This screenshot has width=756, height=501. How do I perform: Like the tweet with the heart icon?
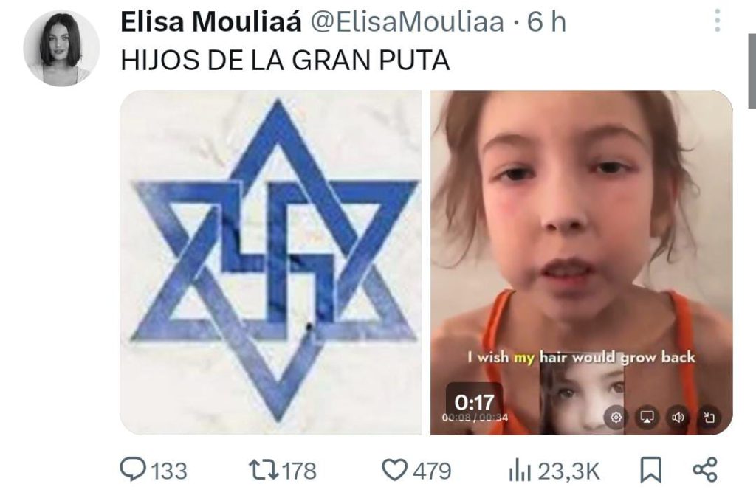(394, 470)
